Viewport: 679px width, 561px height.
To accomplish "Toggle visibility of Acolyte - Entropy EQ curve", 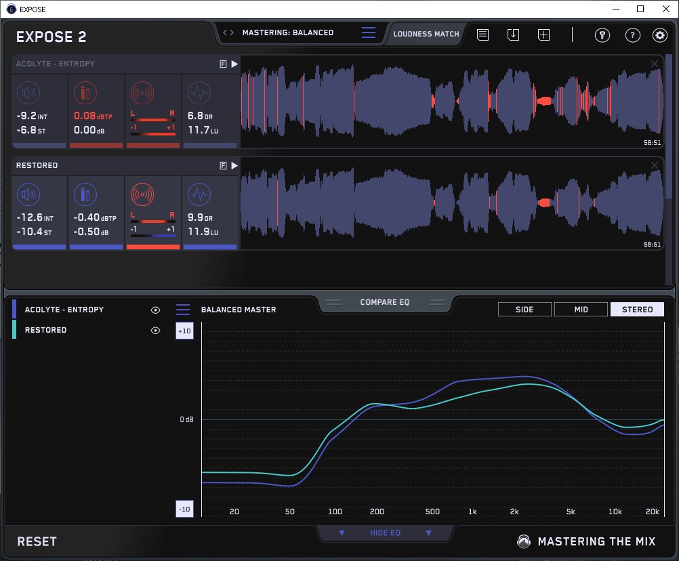I will 155,310.
